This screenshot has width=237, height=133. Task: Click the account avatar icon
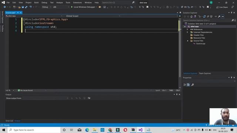coord(211,3)
